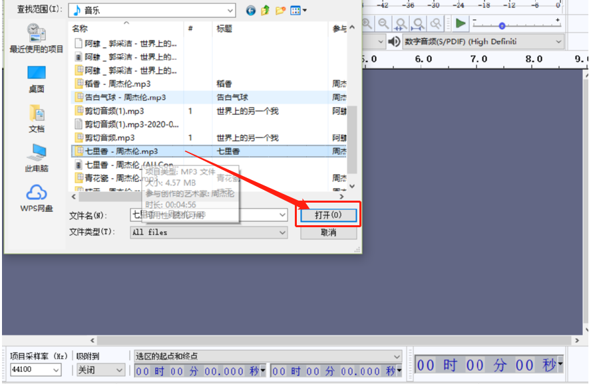589x384 pixels.
Task: Expand the 查找范围 音乐 folder dropdown
Action: [x=230, y=11]
